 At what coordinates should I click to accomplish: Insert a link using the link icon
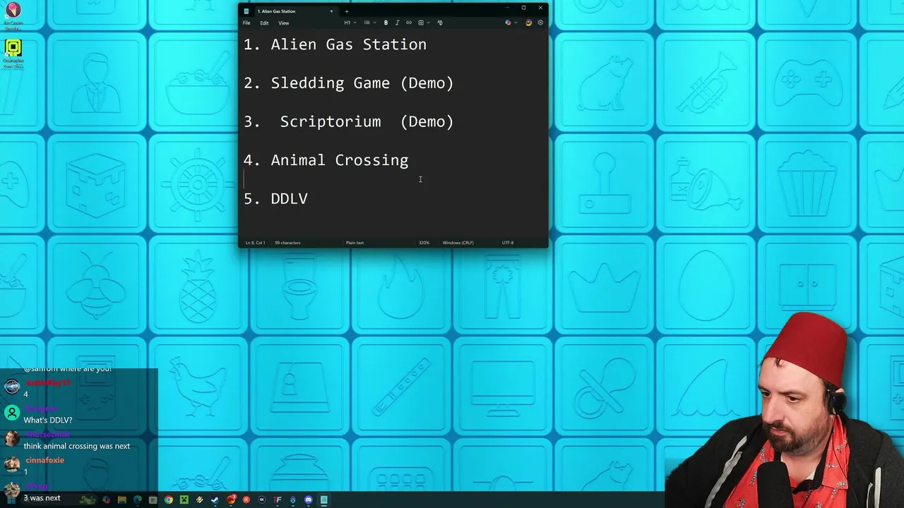[408, 23]
